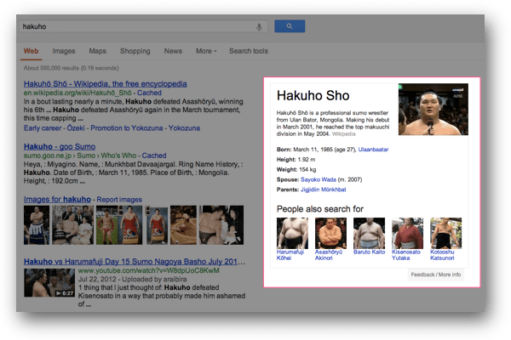The image size is (511, 340).
Task: Open Cached link for goo Sumo result
Action: click(x=154, y=156)
